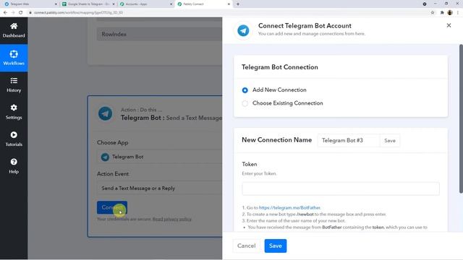Go back in browser
The height and width of the screenshot is (260, 463).
tap(5, 13)
